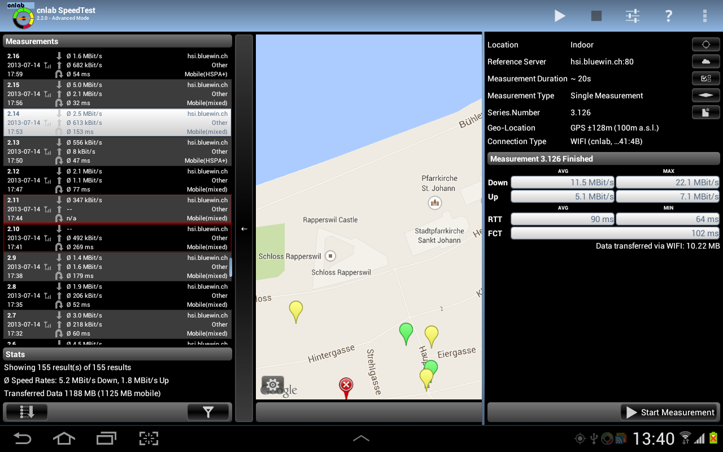Open the filter funnel button
Image resolution: width=723 pixels, height=452 pixels.
coord(208,412)
